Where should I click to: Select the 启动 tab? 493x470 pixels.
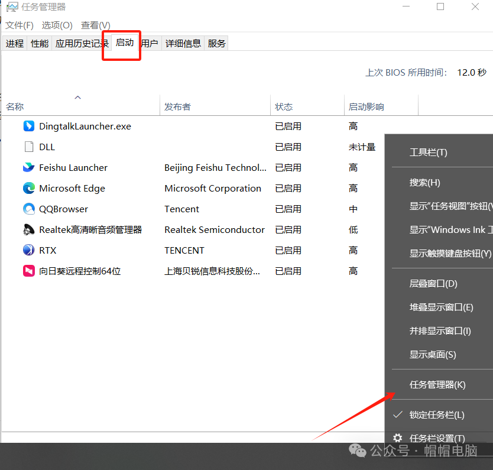click(x=125, y=43)
